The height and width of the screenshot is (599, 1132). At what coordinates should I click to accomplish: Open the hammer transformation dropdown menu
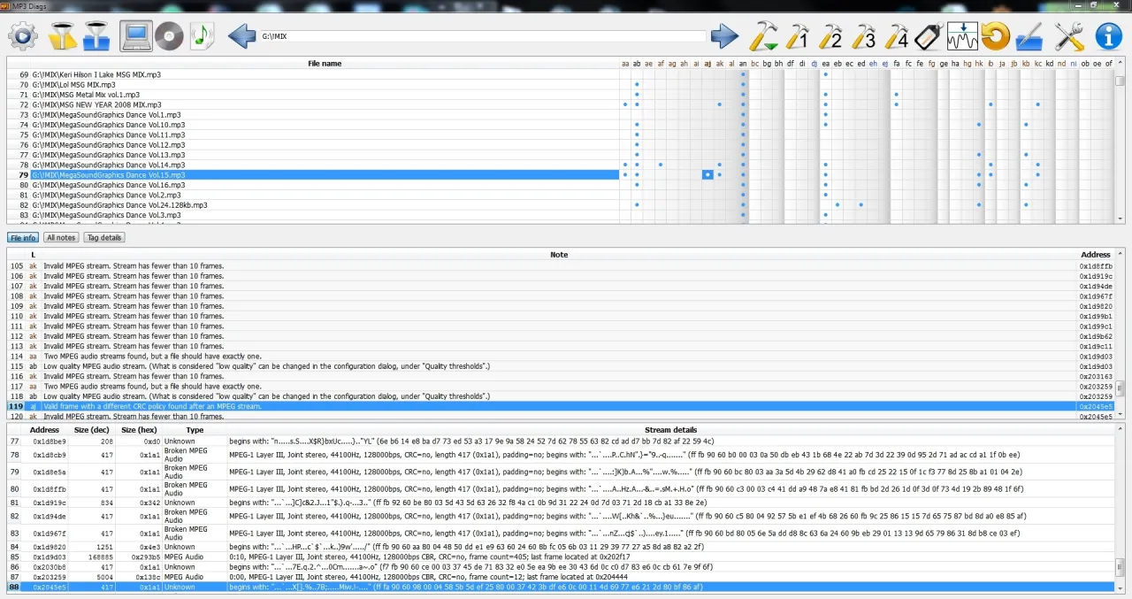(x=762, y=36)
